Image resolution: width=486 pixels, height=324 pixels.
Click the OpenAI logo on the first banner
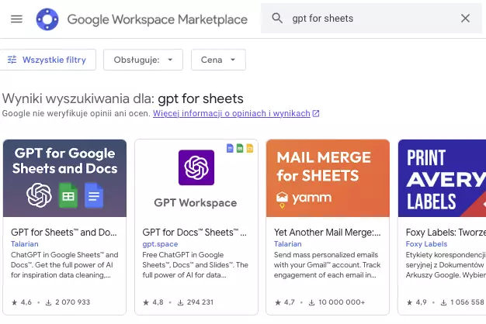[39, 195]
